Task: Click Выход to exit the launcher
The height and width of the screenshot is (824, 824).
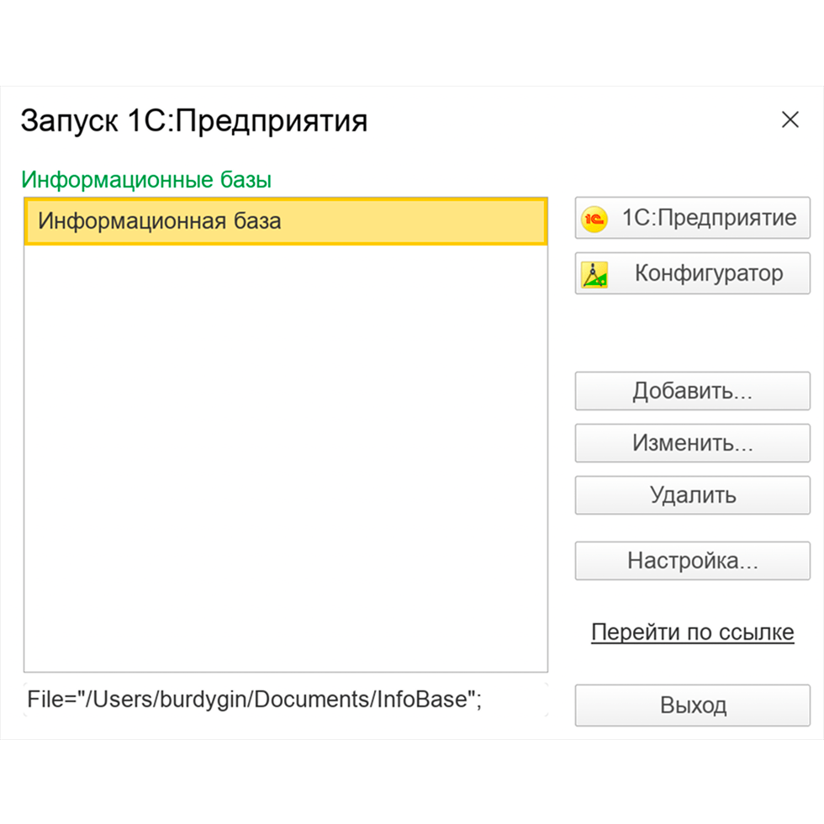Action: (x=692, y=705)
